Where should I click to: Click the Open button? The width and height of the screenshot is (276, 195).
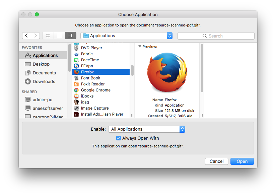pyautogui.click(x=242, y=161)
